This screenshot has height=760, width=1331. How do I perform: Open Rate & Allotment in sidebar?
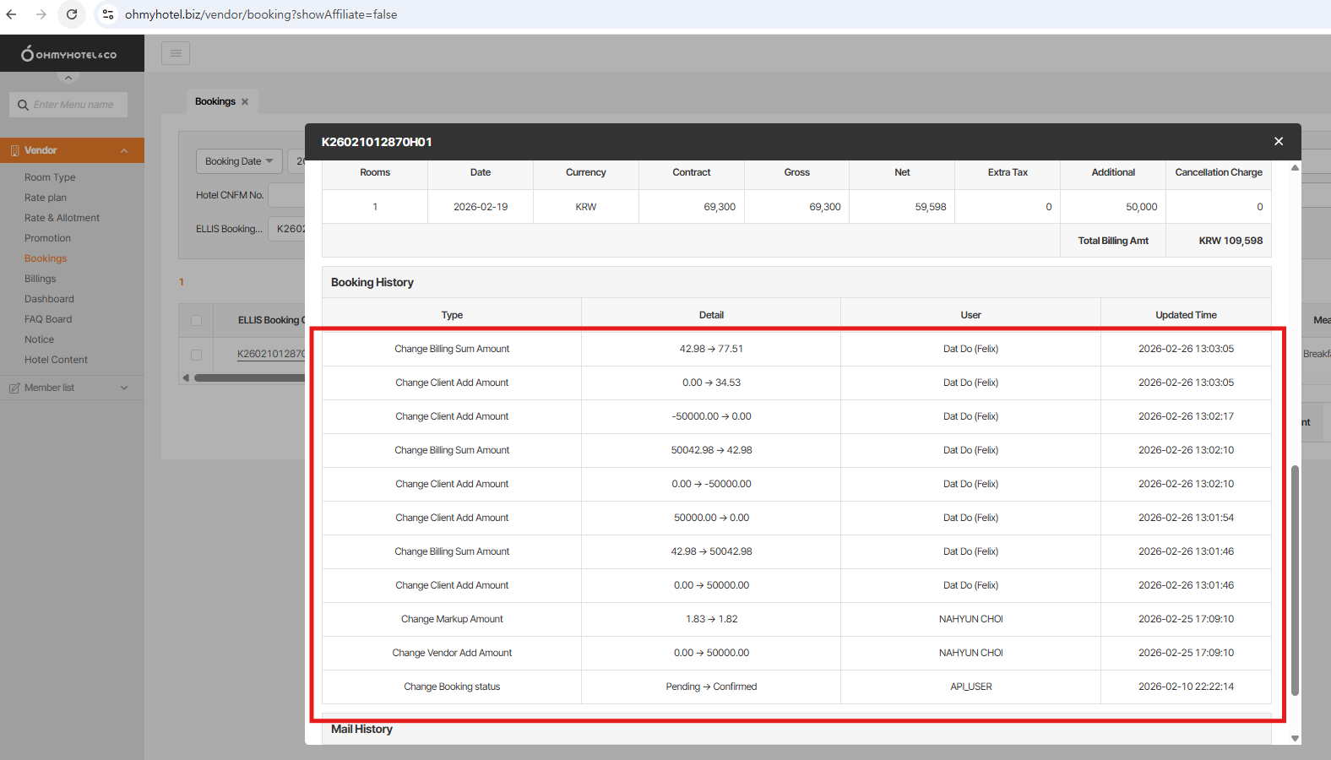click(x=62, y=218)
